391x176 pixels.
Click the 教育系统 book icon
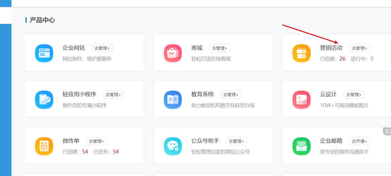click(x=173, y=99)
